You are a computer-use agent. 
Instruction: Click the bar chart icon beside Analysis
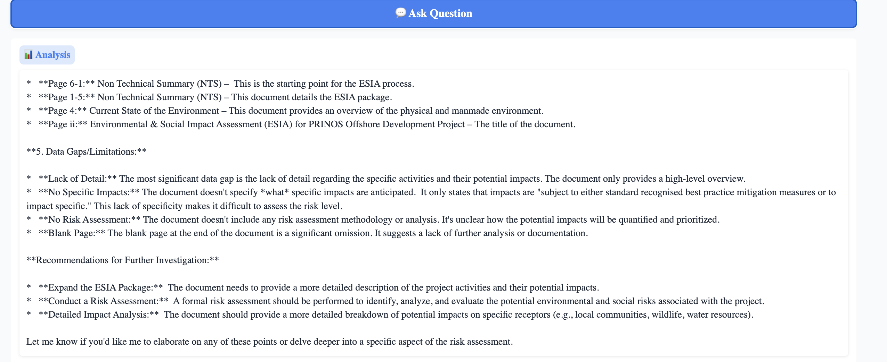[29, 54]
